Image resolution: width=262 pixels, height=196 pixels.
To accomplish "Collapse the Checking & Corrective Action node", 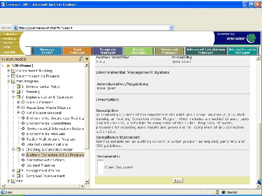I will pyautogui.click(x=13, y=150).
